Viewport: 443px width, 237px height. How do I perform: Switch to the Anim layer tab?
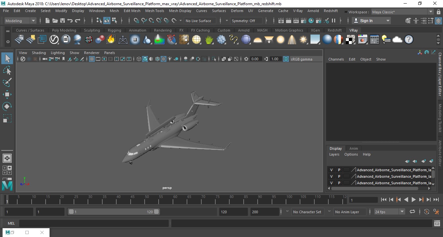coord(353,148)
